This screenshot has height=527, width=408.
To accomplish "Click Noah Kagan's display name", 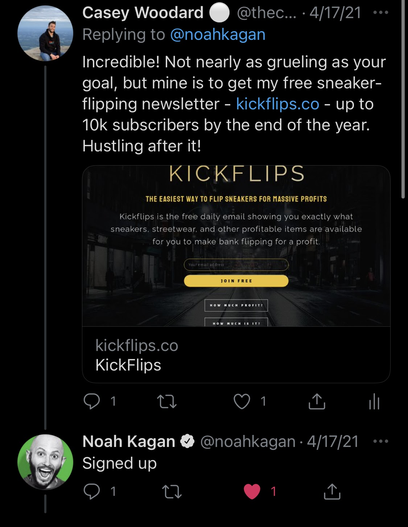I will (129, 442).
